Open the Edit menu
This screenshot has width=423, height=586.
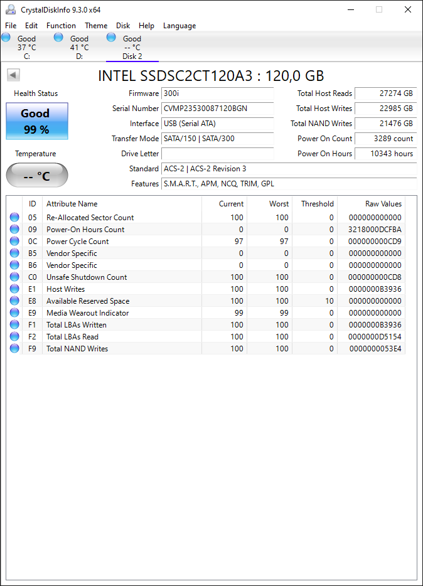[x=31, y=26]
